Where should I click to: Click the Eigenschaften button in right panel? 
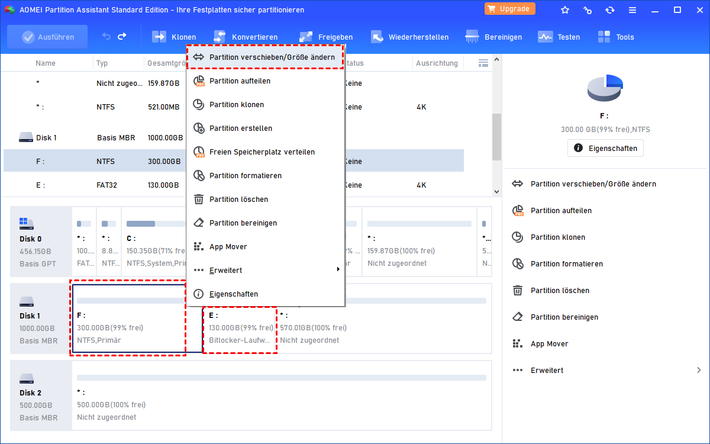605,148
